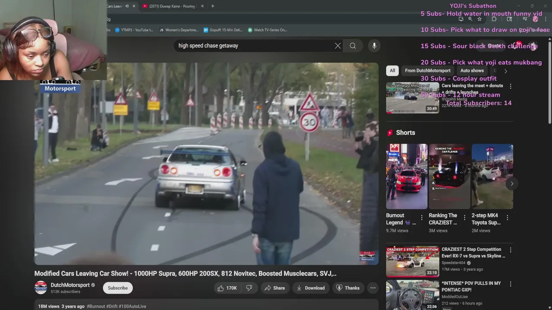Open CRAZIEST 2 Step Competition thumbnail
552x310 pixels.
click(413, 261)
